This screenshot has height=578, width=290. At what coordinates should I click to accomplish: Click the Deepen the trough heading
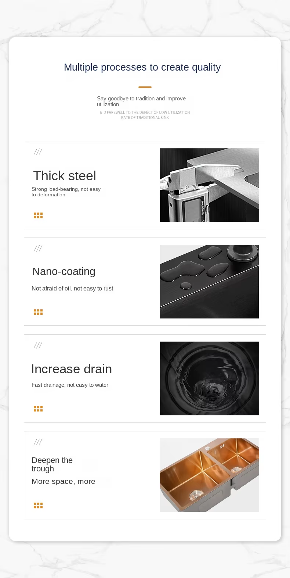[52, 464]
